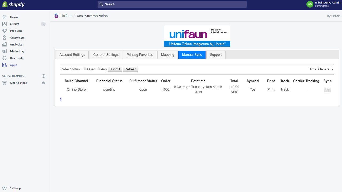Click the 110.00 SEK total cell
Image resolution: width=342 pixels, height=192 pixels.
[x=234, y=89]
